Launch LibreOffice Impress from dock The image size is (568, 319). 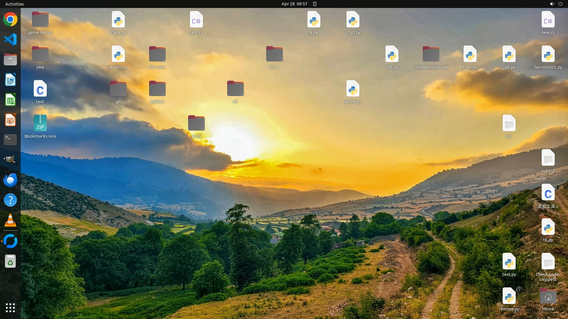pyautogui.click(x=10, y=120)
